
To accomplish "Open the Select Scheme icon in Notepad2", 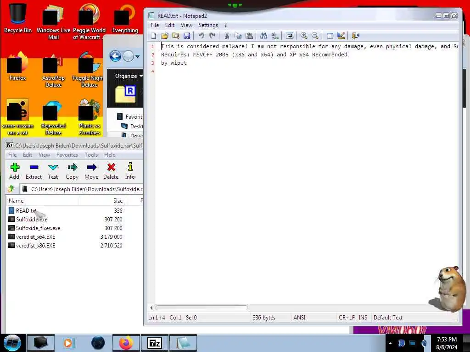I will (x=330, y=36).
